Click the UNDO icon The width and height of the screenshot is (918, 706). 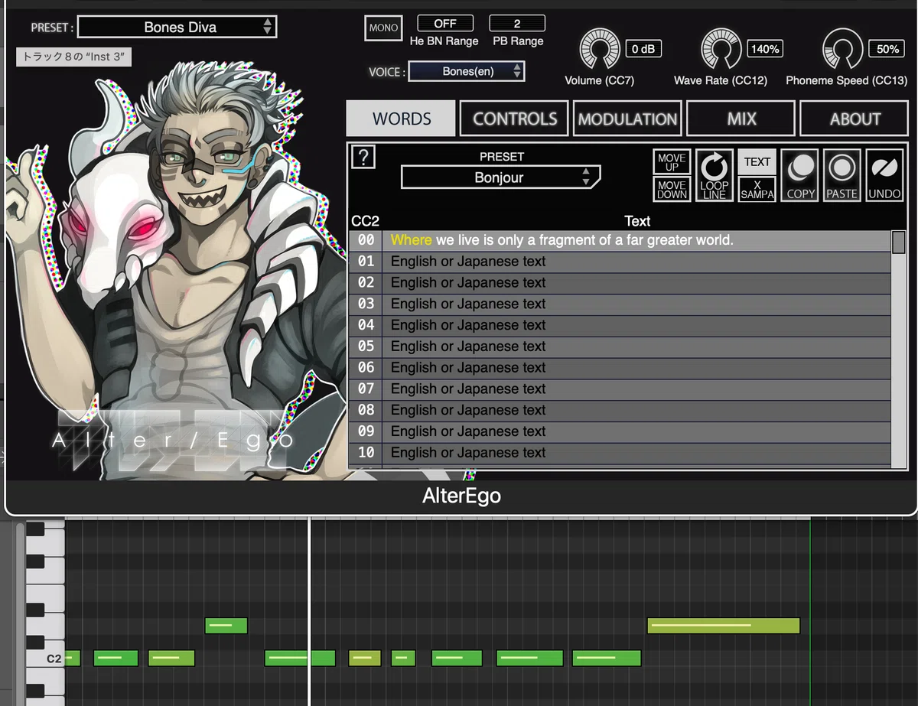coord(884,175)
